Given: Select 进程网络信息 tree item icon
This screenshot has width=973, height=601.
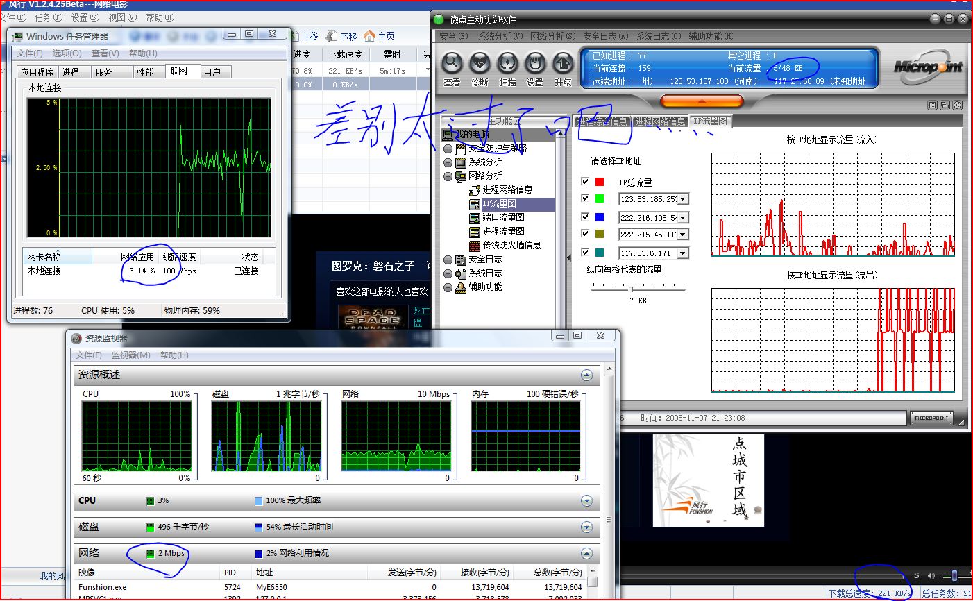Looking at the screenshot, I should (x=475, y=189).
